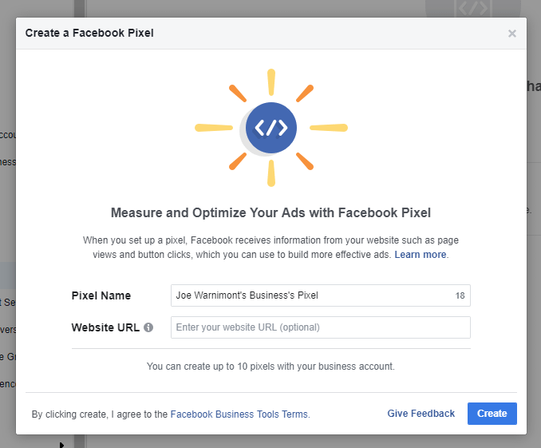Image resolution: width=541 pixels, height=448 pixels.
Task: Focus the Website URL input field
Action: 321,327
